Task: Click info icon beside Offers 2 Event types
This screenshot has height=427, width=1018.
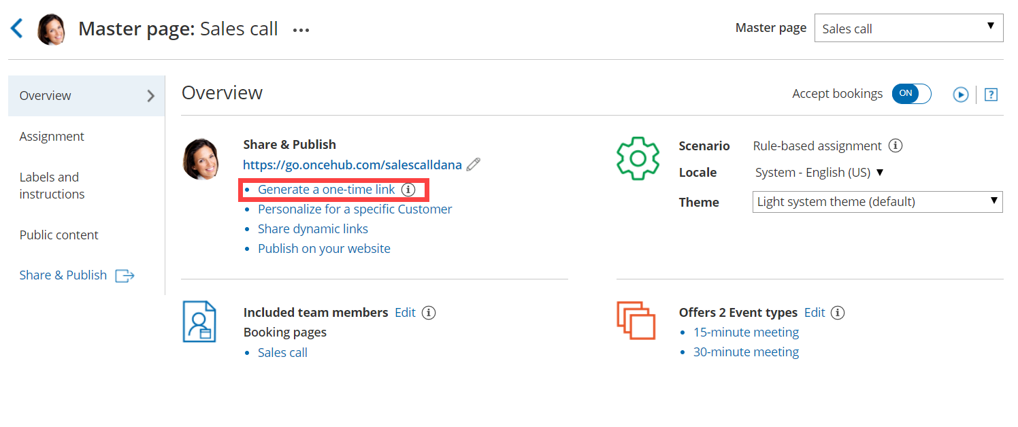Action: 838,313
